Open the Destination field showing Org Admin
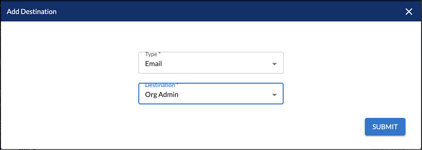 click(211, 94)
